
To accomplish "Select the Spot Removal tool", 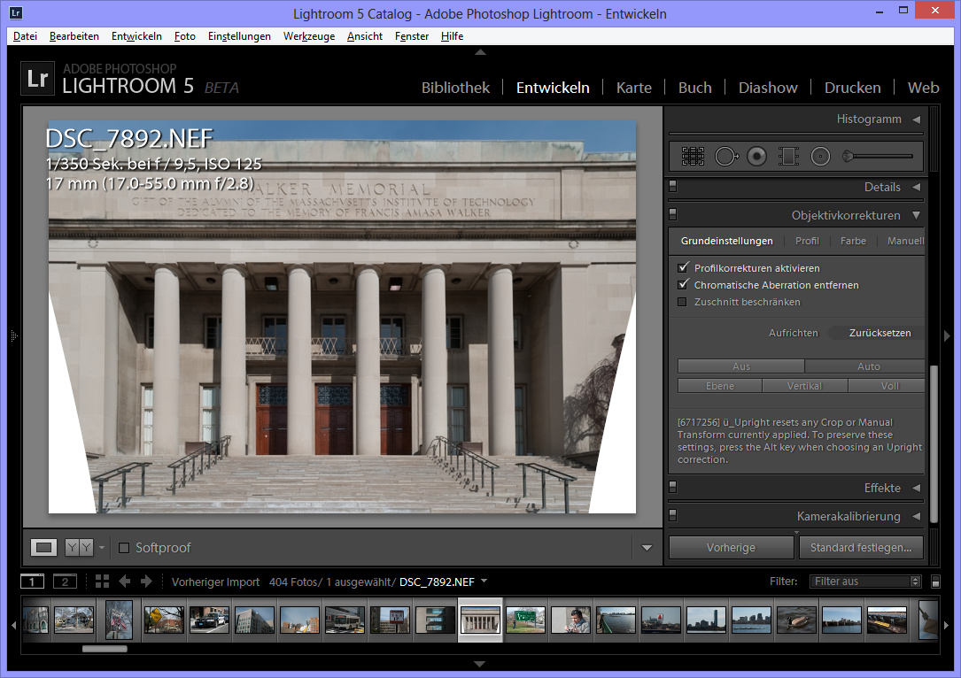I will click(726, 157).
